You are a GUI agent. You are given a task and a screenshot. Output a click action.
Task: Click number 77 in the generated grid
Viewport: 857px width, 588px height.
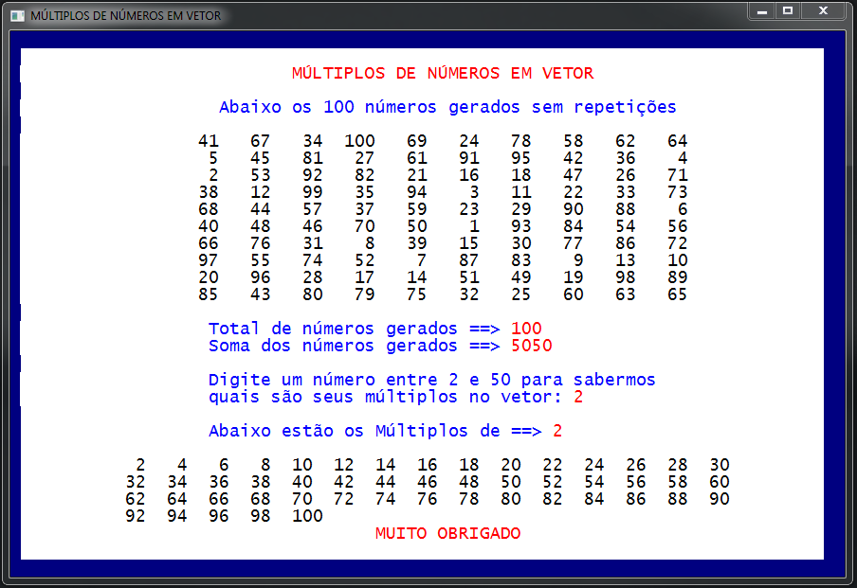pyautogui.click(x=574, y=243)
